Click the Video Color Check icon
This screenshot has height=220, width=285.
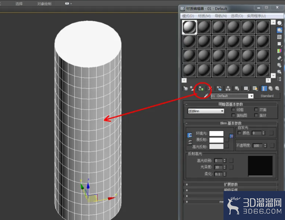coord(279,51)
